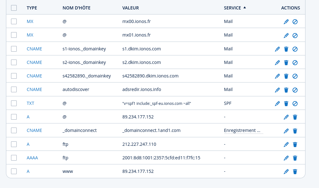This screenshot has height=188, width=319.
Task: Edit the ftp AAAA record
Action: (286, 158)
